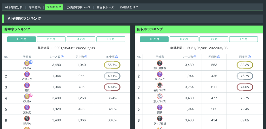Click help icon next to 的中数
266x129 pixels.
(86, 57)
